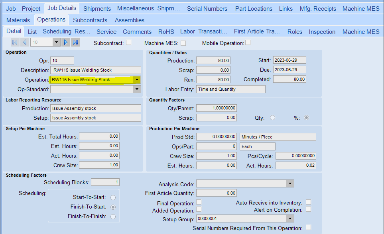Screen dimensions: 384x234
Task: Go to first operation record arrow
Action: pyautogui.click(x=15, y=42)
